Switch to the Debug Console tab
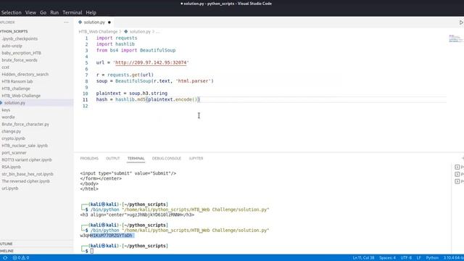This screenshot has width=464, height=261. (x=166, y=158)
